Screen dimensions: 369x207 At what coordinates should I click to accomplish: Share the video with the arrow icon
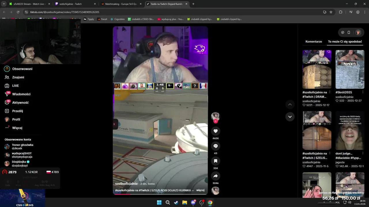click(215, 176)
